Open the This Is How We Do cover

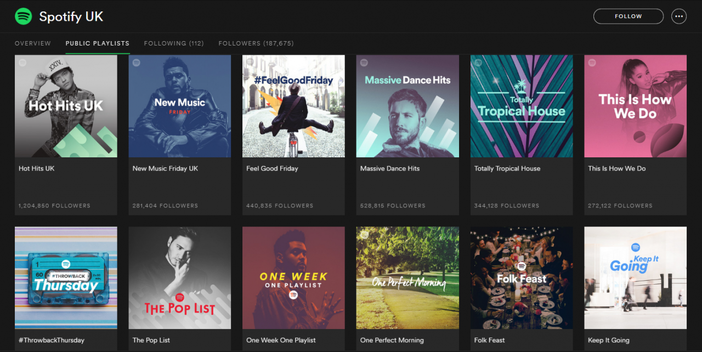[x=635, y=106]
